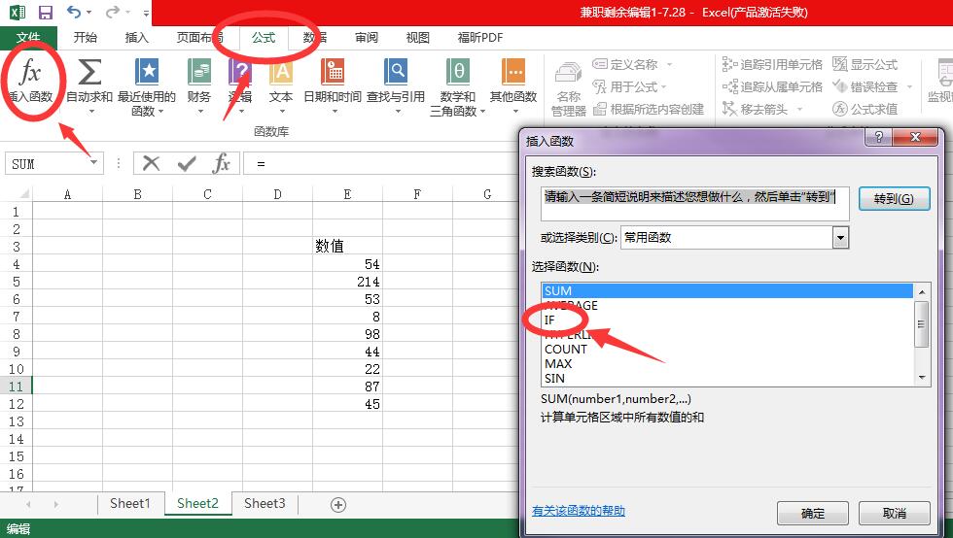Expand the function category (或选择类别) combo box
This screenshot has height=538, width=953.
pyautogui.click(x=840, y=237)
